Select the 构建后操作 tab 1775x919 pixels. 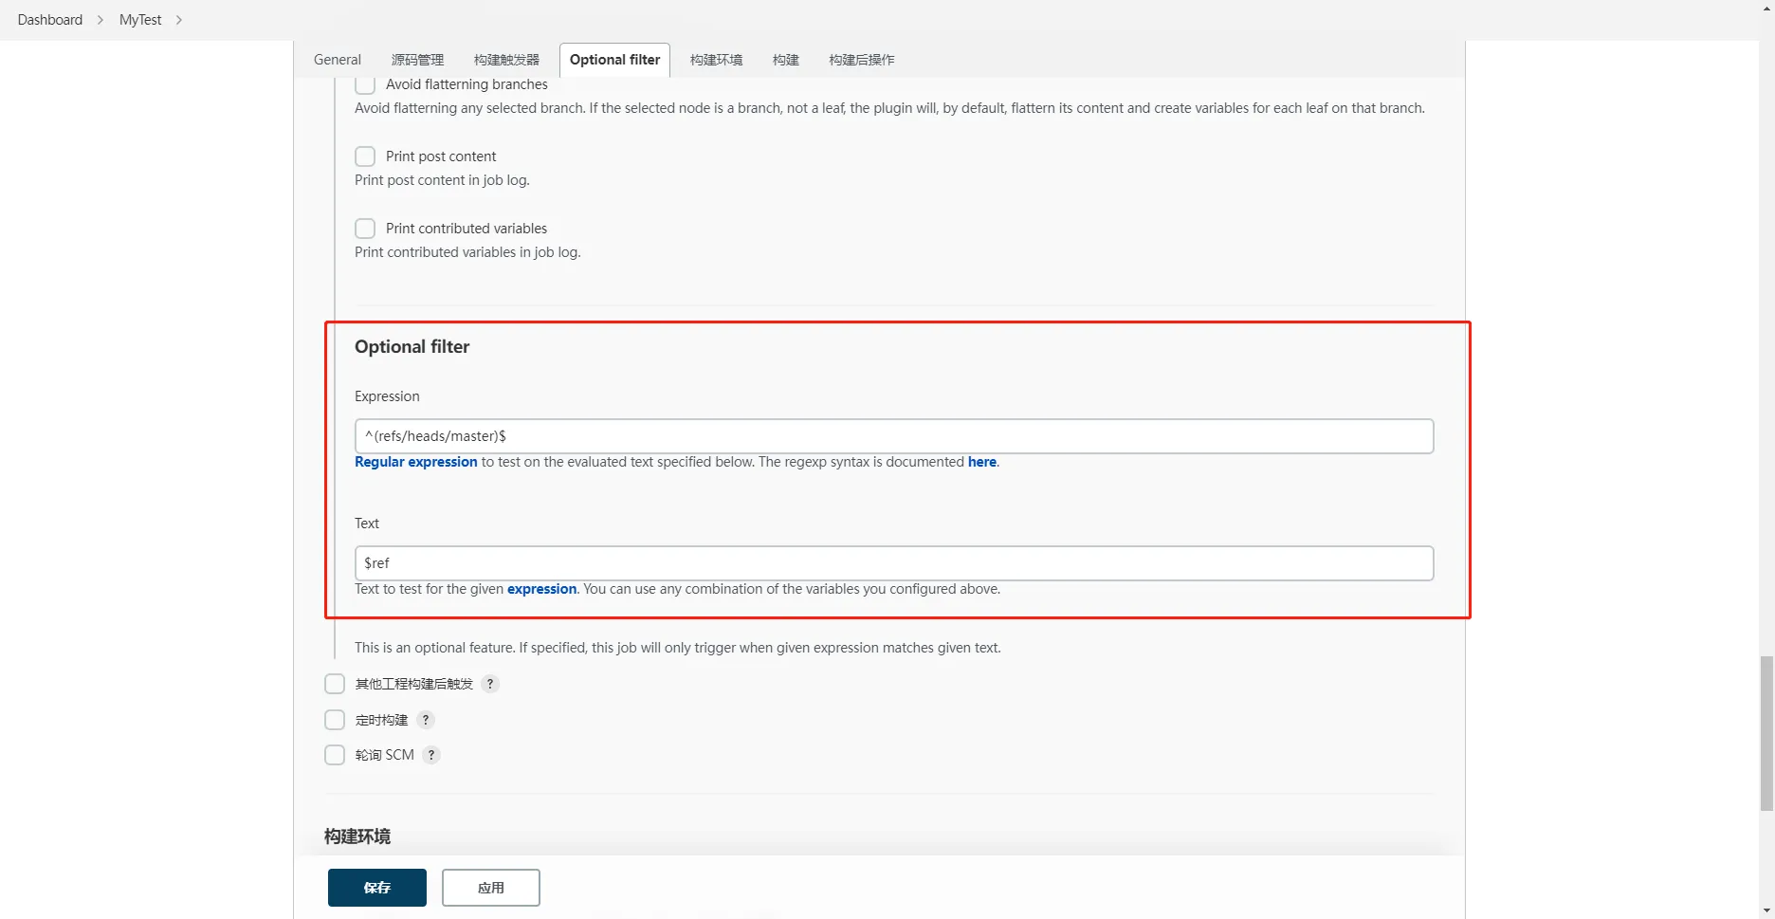[861, 60]
